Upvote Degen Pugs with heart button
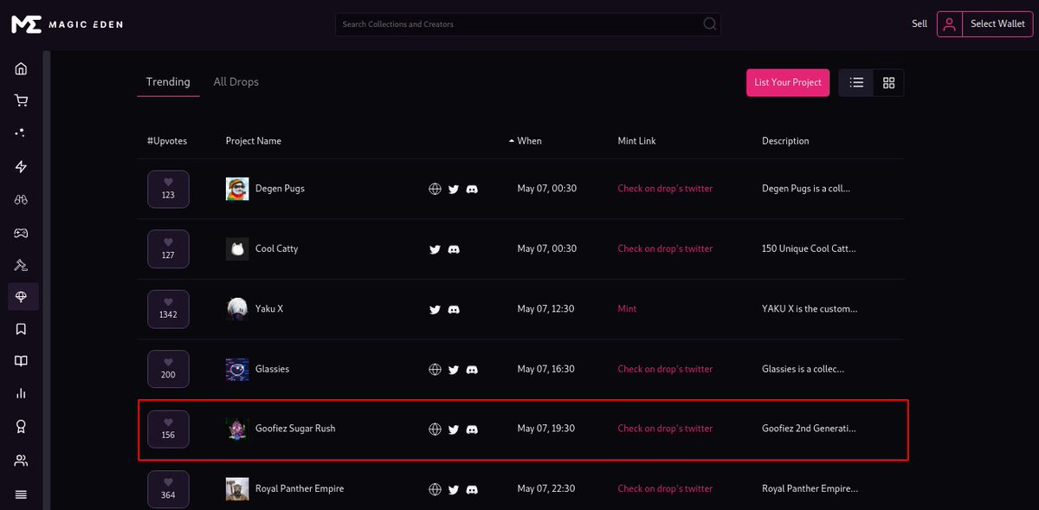 (x=168, y=189)
